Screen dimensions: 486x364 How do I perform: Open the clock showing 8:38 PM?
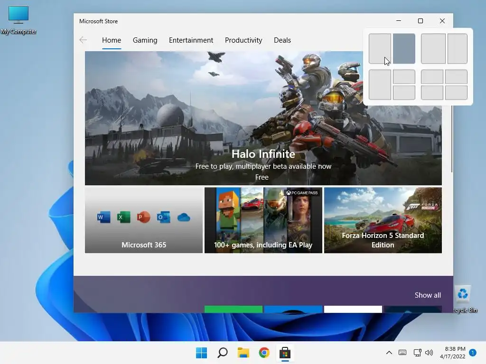(452, 353)
